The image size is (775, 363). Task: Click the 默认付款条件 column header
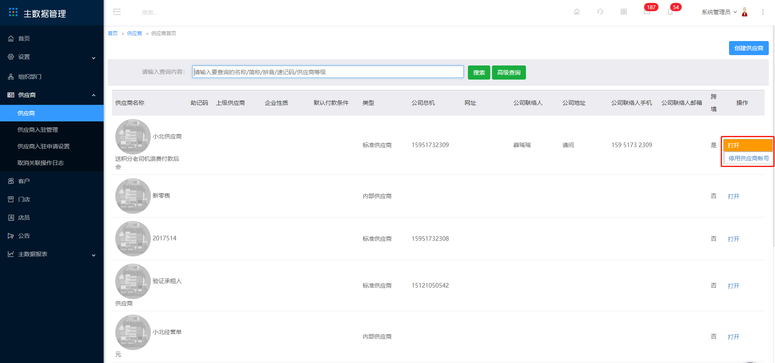point(331,103)
